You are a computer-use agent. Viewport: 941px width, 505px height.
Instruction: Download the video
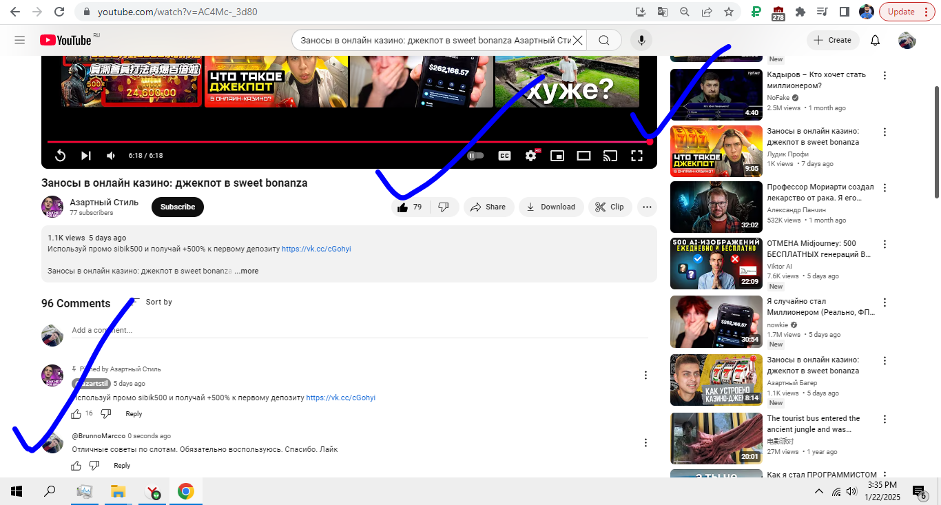tap(551, 207)
